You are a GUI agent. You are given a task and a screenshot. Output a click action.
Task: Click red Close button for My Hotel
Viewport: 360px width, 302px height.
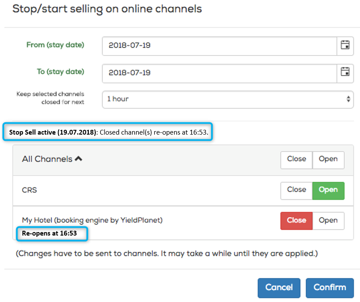297,221
